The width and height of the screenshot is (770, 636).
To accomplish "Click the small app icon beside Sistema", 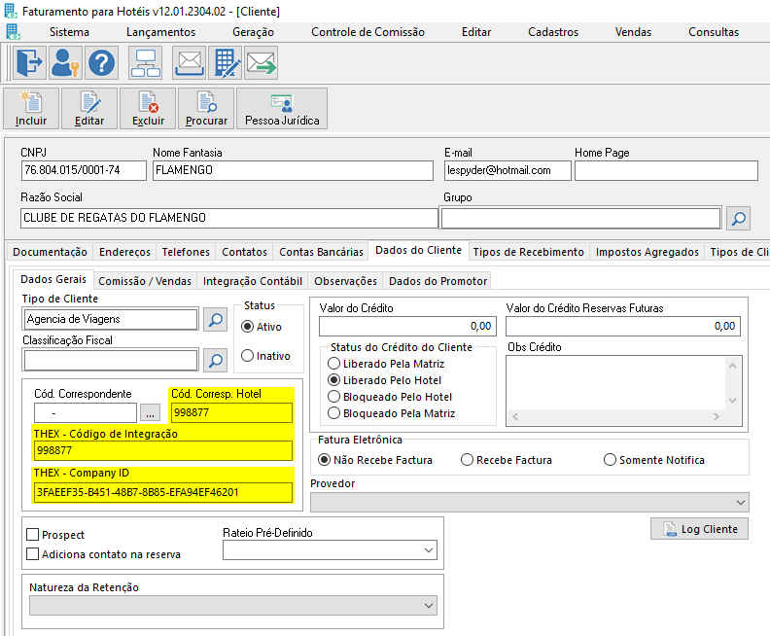I will [x=13, y=31].
